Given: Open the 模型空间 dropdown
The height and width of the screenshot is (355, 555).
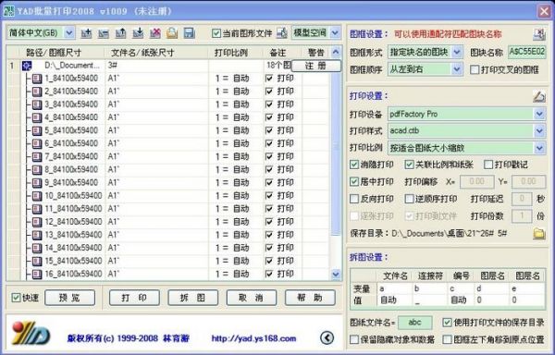Looking at the screenshot, I should [335, 33].
